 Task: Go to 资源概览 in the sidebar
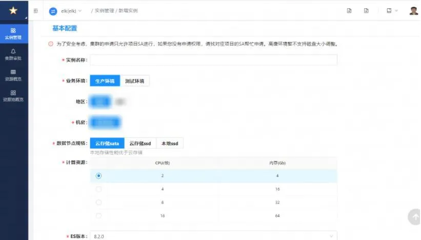click(x=13, y=75)
